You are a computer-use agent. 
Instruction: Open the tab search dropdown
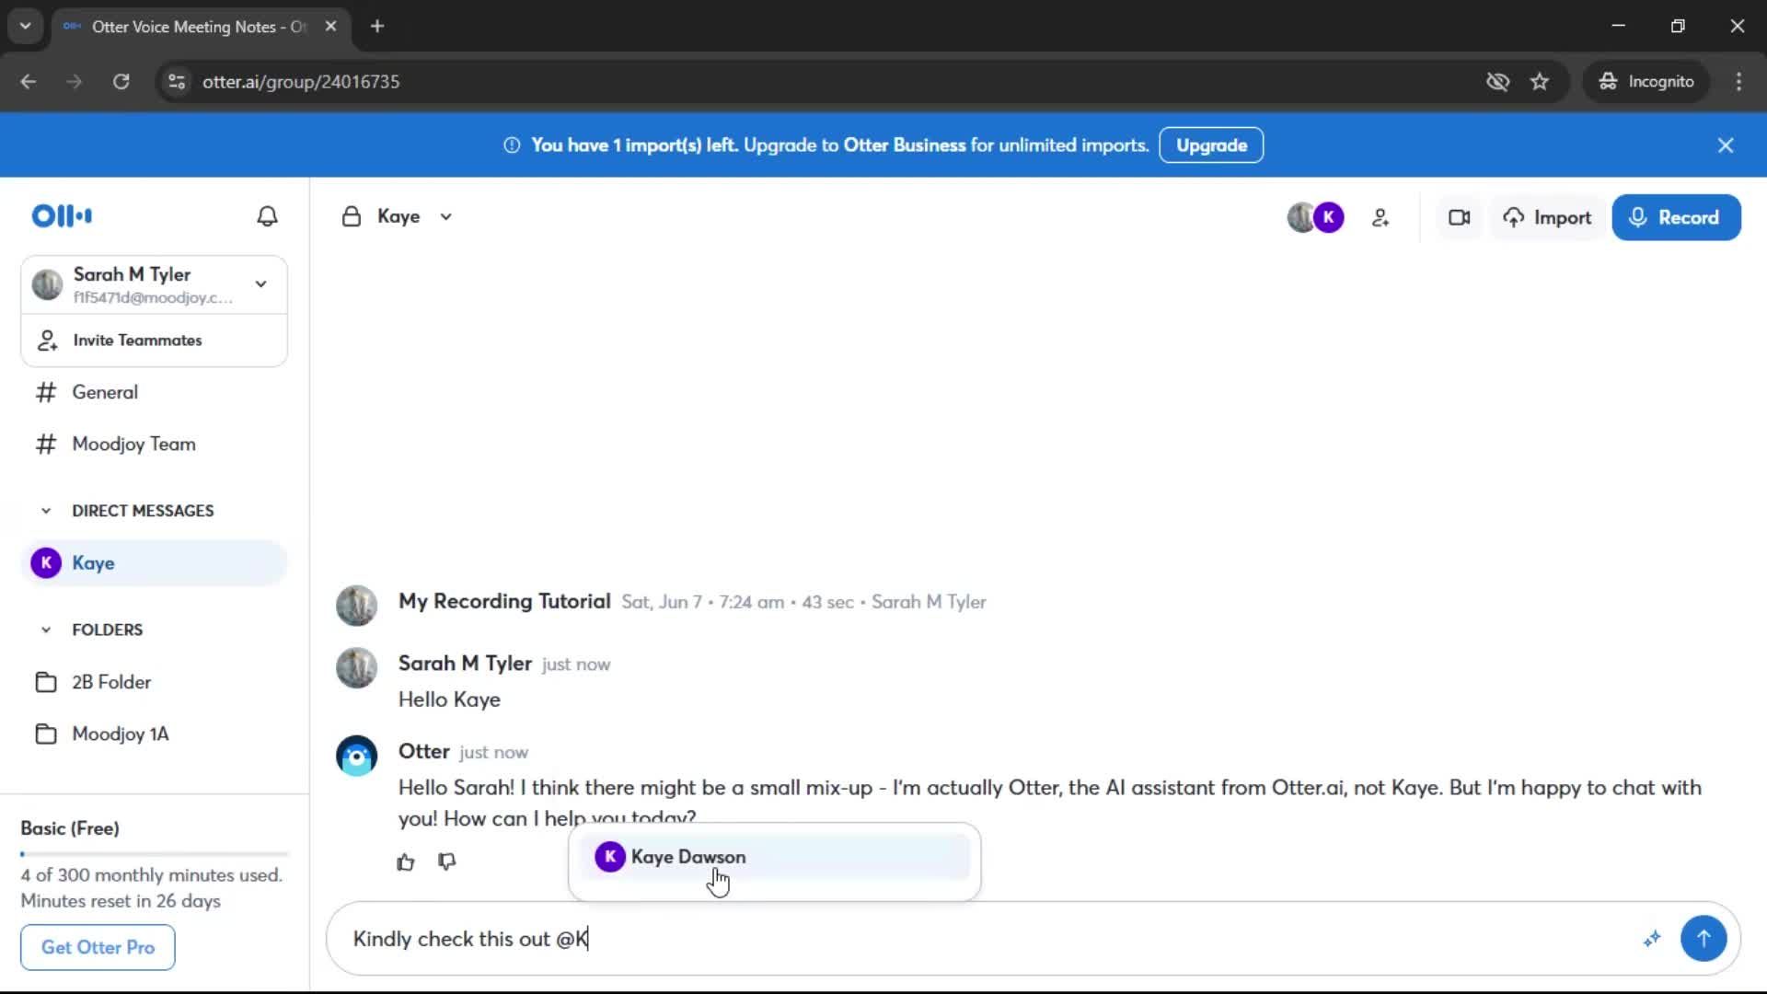pos(26,27)
